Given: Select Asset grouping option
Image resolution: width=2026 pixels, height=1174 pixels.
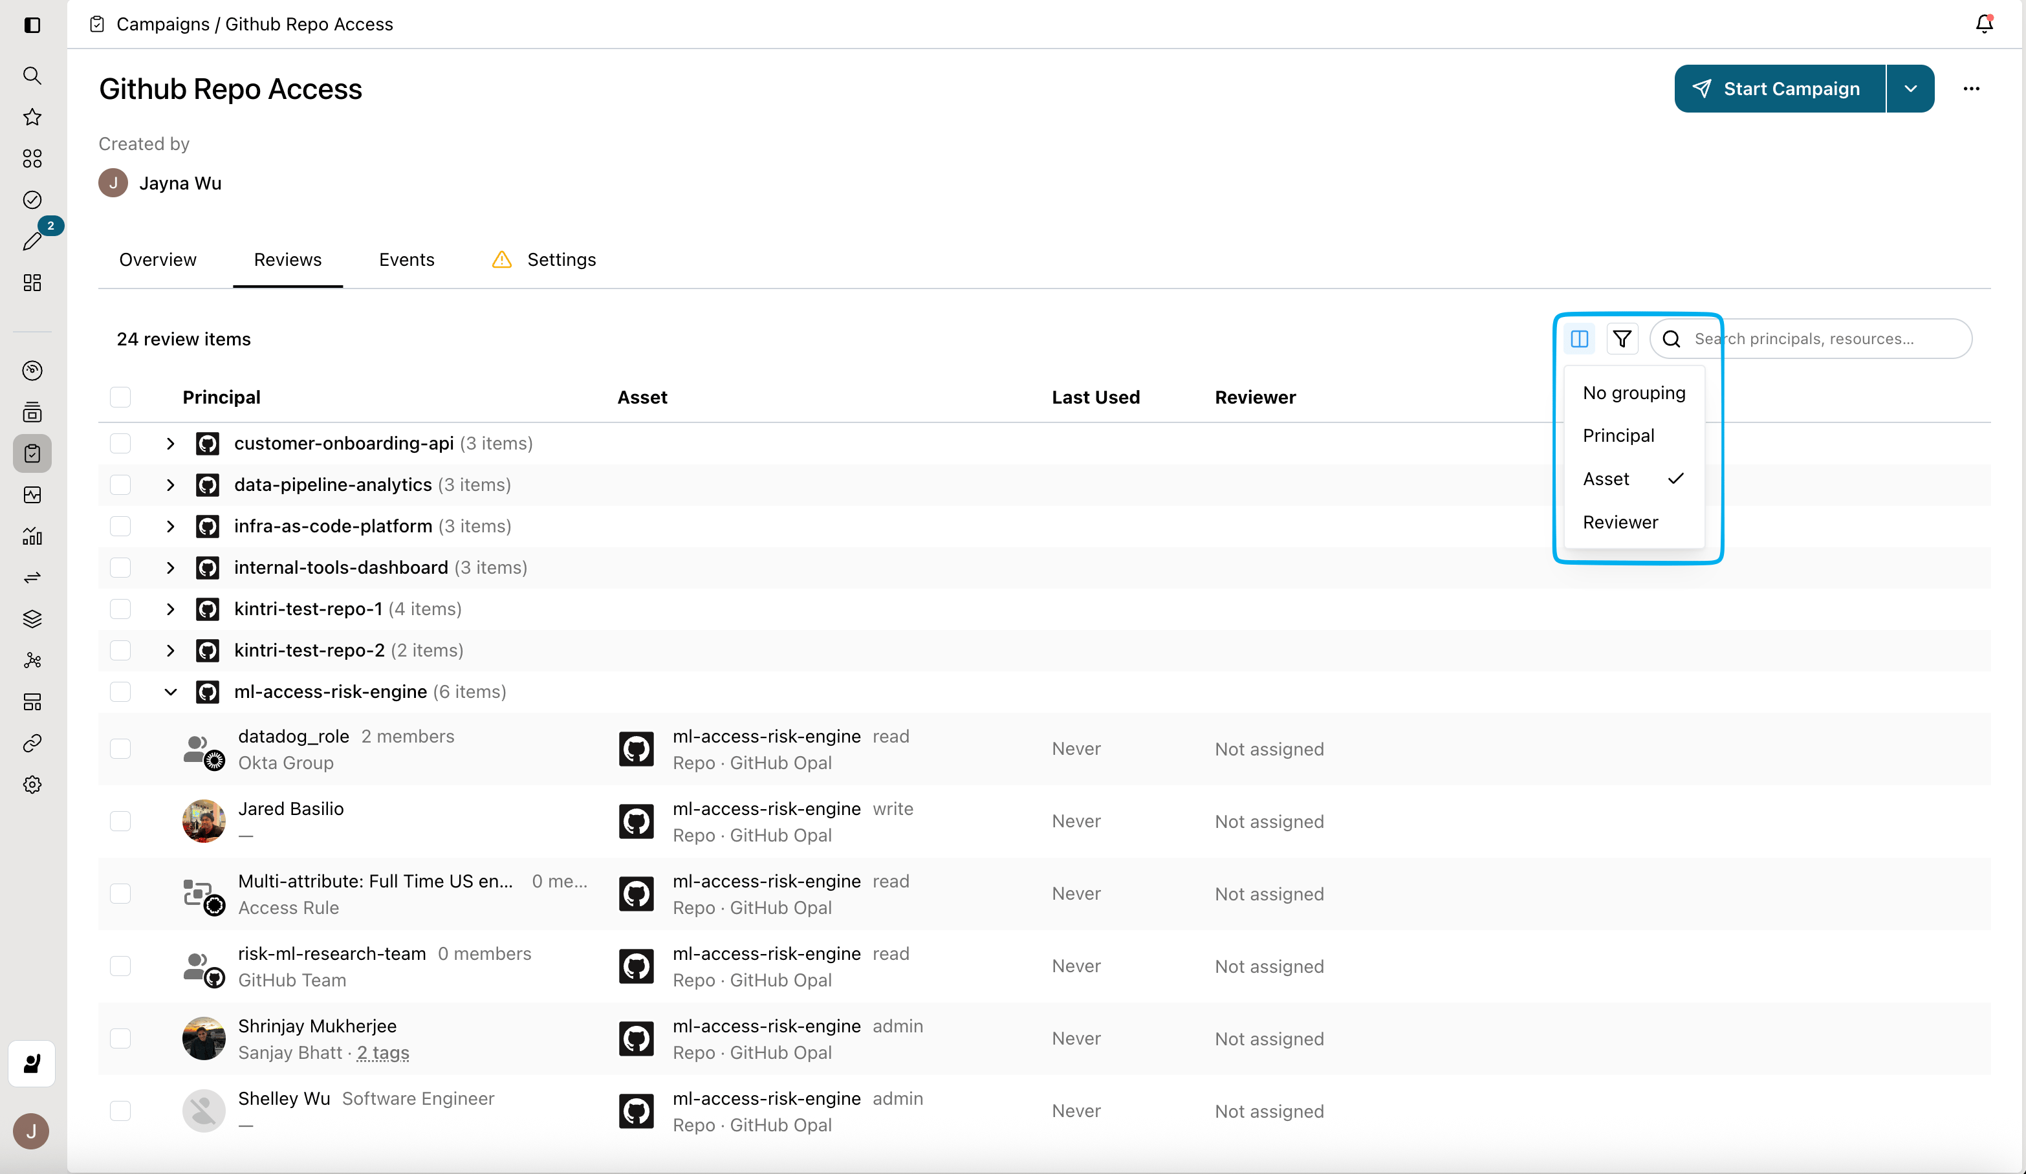Looking at the screenshot, I should tap(1635, 479).
